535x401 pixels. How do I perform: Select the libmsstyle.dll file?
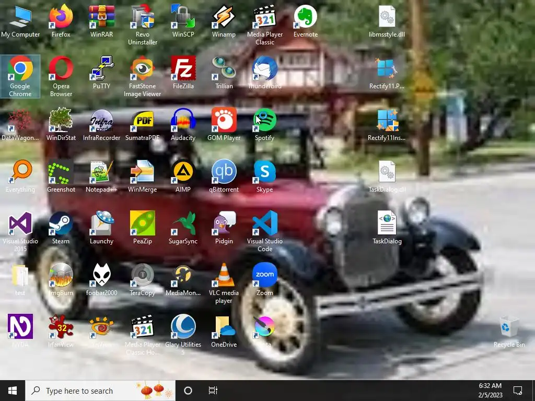point(387,17)
